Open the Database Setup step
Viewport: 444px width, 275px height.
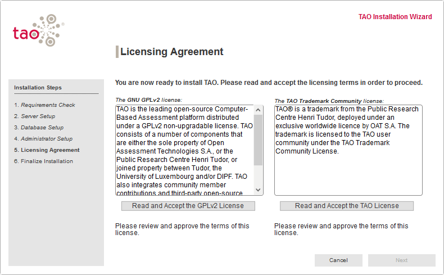click(39, 128)
